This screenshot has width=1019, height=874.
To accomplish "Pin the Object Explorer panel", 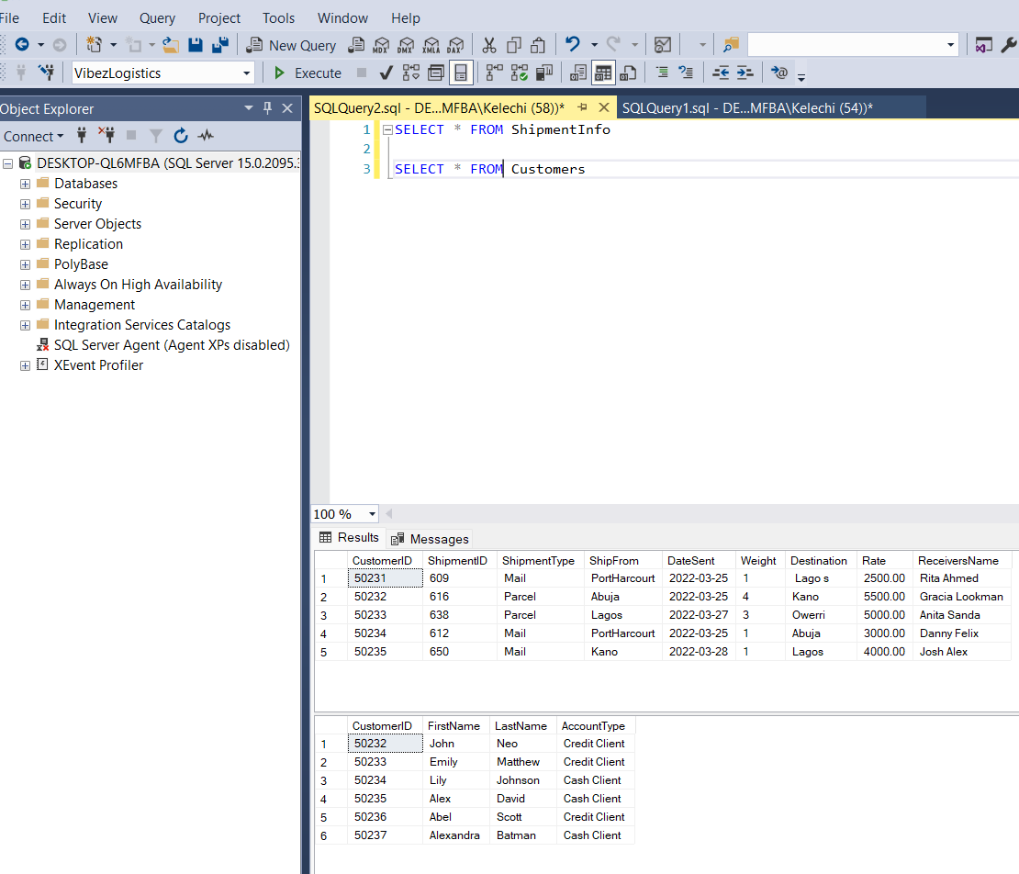I will (x=265, y=108).
